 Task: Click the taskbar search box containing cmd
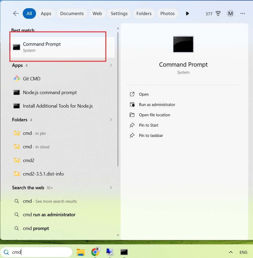(36, 252)
